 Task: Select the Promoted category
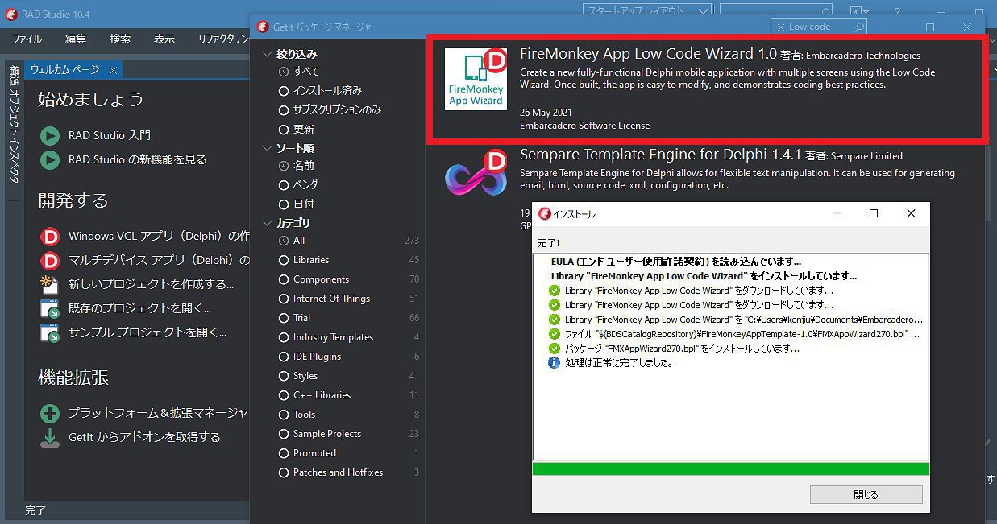coord(283,453)
